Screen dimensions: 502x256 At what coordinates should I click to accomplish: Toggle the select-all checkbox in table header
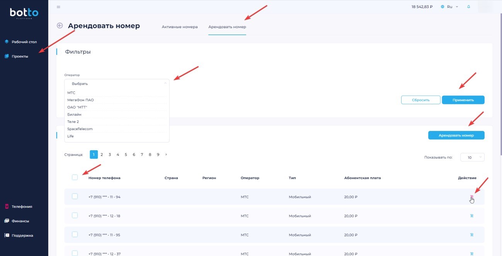75,177
